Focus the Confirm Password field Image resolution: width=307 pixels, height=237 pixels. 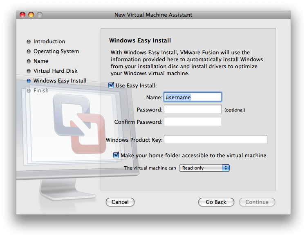193,121
